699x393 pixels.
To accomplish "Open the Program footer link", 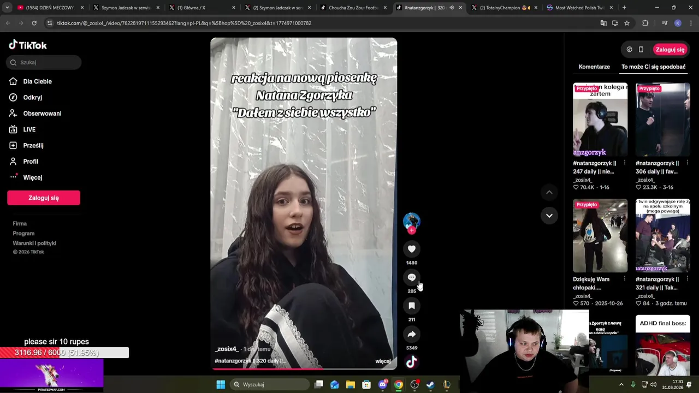I will tap(23, 234).
